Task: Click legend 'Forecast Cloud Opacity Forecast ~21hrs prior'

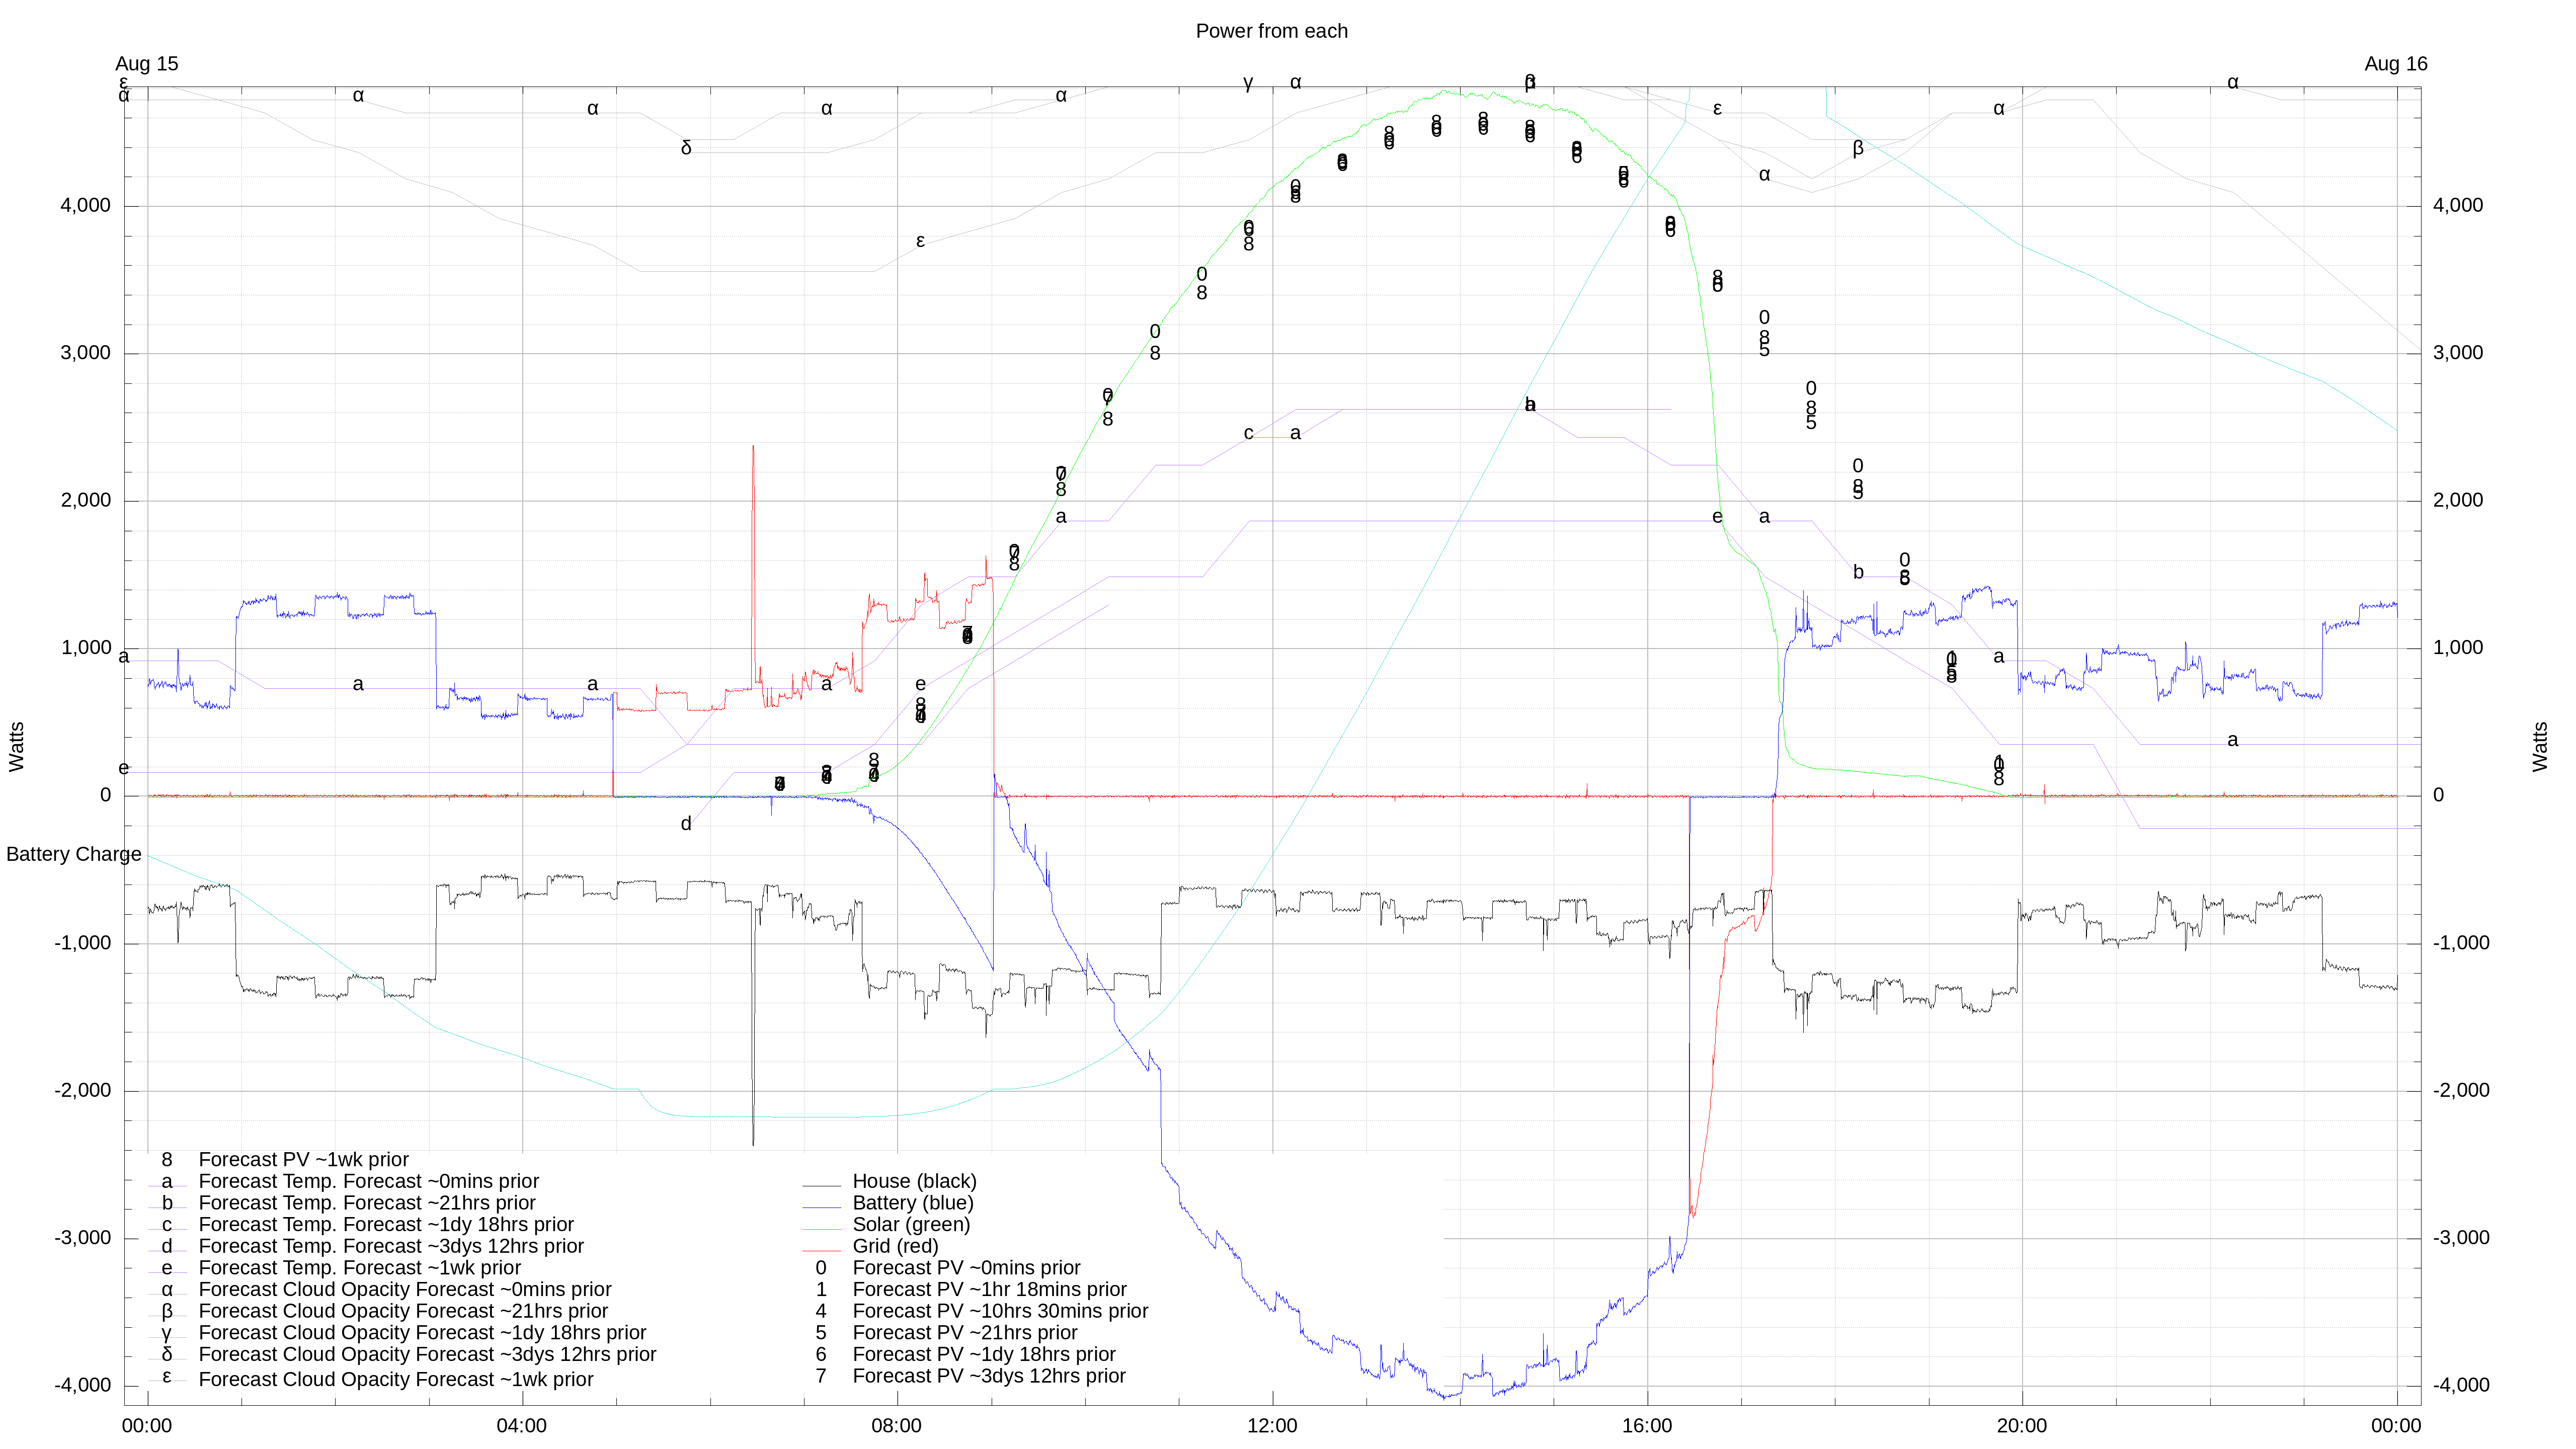Action: point(403,1311)
